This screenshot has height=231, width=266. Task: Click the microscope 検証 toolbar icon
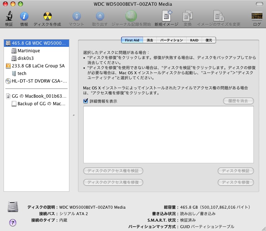click(x=9, y=16)
